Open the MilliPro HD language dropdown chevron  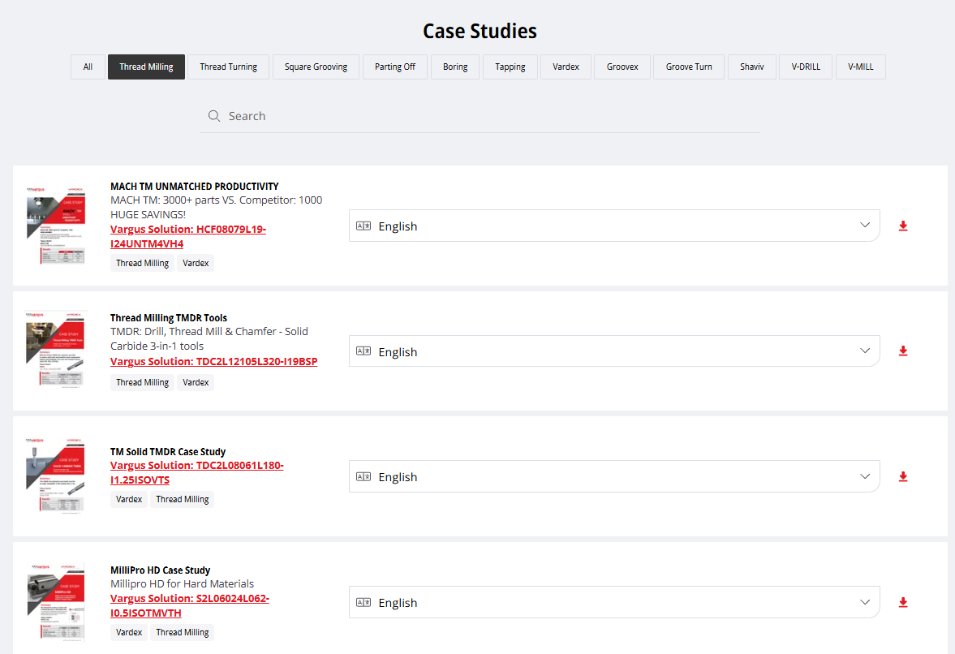[865, 602]
